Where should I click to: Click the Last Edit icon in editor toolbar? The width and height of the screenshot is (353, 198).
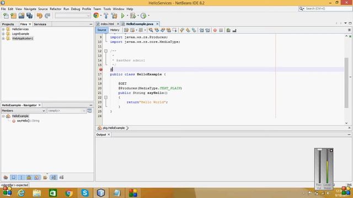coord(126,30)
